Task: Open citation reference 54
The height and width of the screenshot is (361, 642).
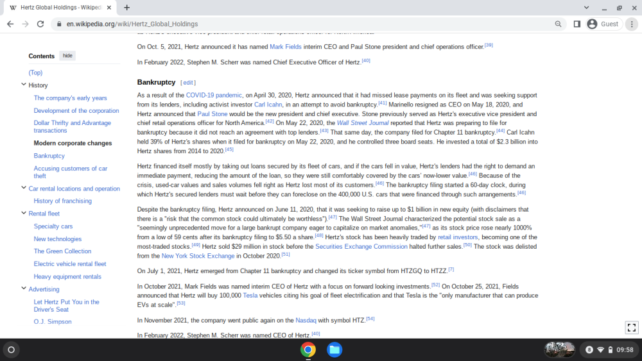Action: coord(370,319)
